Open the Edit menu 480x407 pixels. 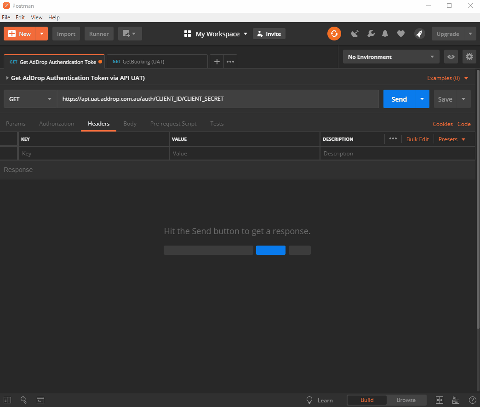tap(20, 17)
